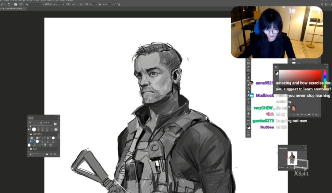This screenshot has width=332, height=193.
Task: Click the Navigator preview thumbnail
Action: coord(292,158)
